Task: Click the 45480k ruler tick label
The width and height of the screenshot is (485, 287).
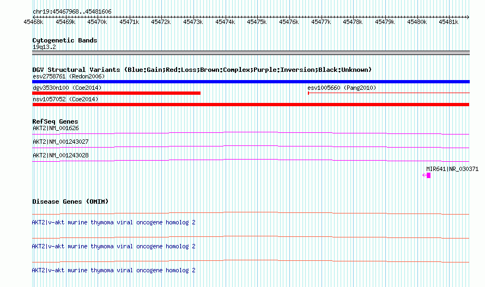Action: pyautogui.click(x=417, y=22)
